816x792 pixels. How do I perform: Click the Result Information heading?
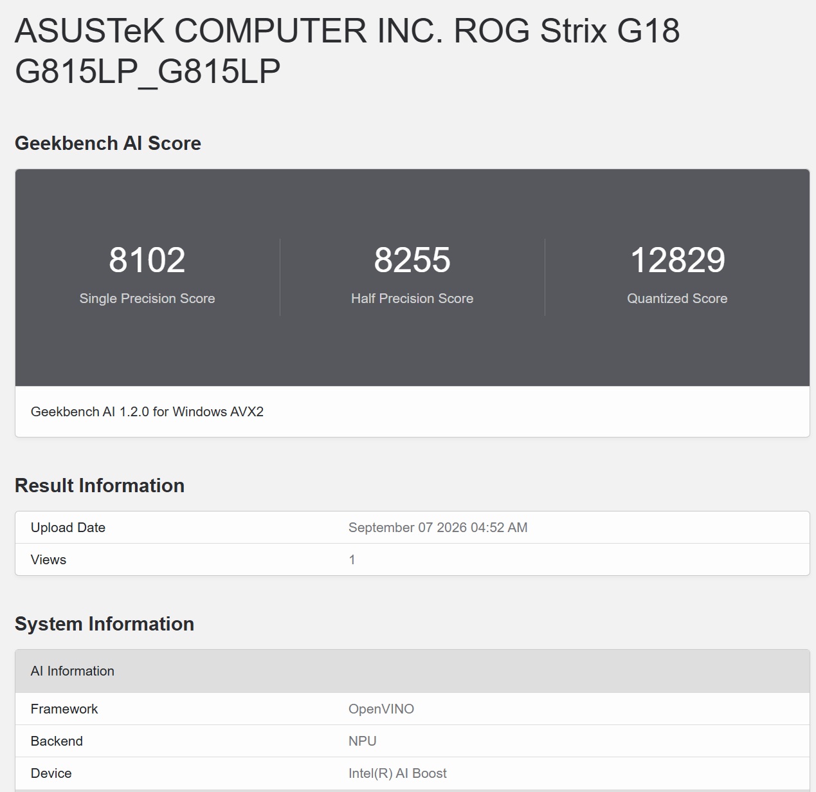coord(100,485)
